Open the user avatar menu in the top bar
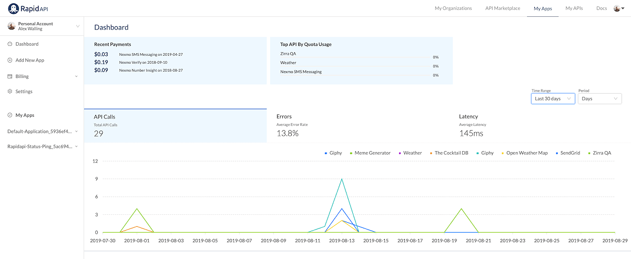 tap(617, 8)
